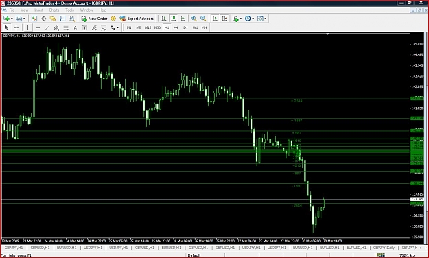
Task: Click the 137.361 current price label
Action: click(x=417, y=199)
